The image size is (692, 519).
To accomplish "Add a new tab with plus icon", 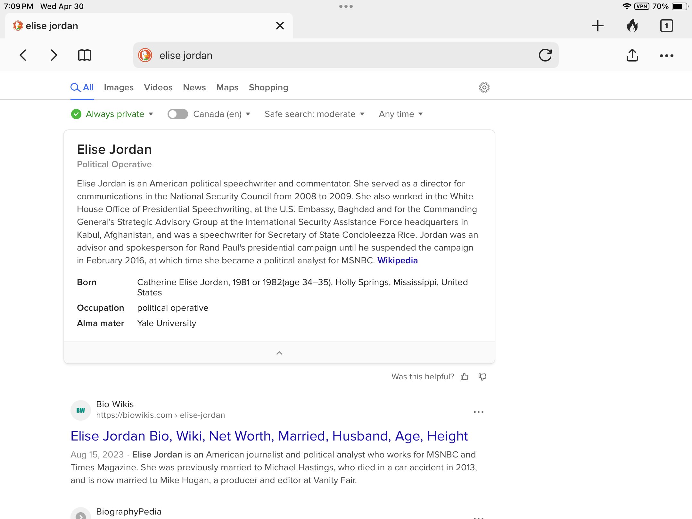I will [x=597, y=26].
